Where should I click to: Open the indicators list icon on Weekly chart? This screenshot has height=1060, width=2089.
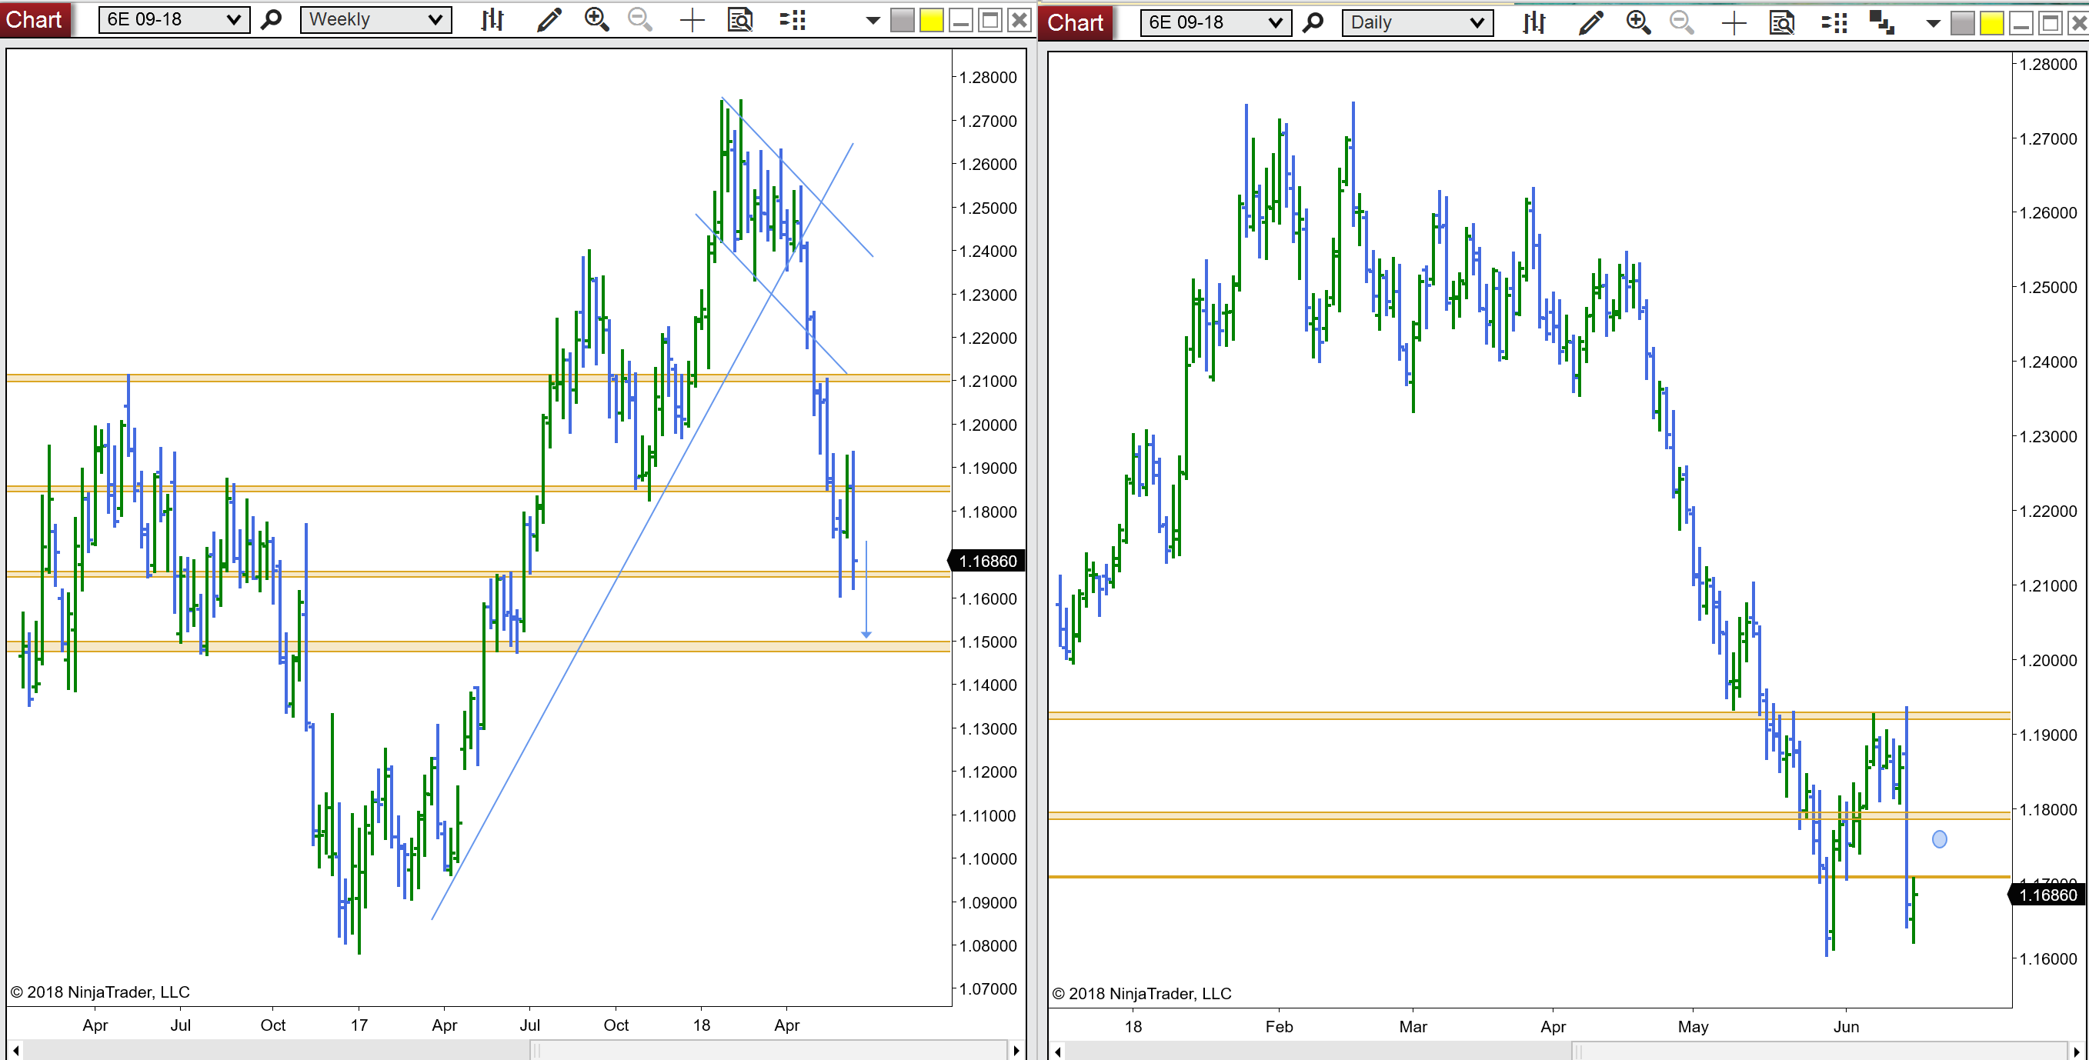[x=793, y=19]
